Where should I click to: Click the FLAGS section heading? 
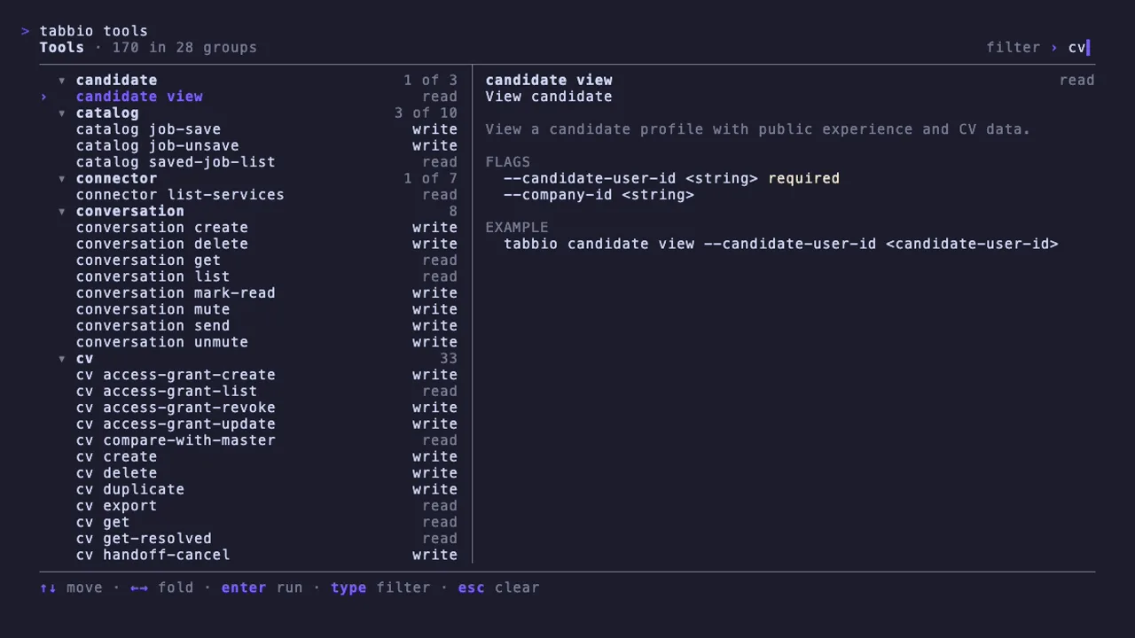pos(508,162)
